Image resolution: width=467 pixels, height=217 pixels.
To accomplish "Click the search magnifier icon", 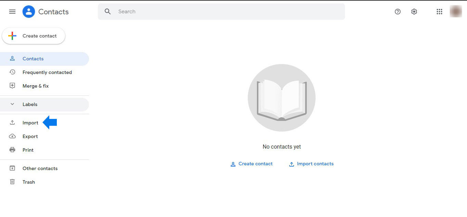I will click(108, 12).
